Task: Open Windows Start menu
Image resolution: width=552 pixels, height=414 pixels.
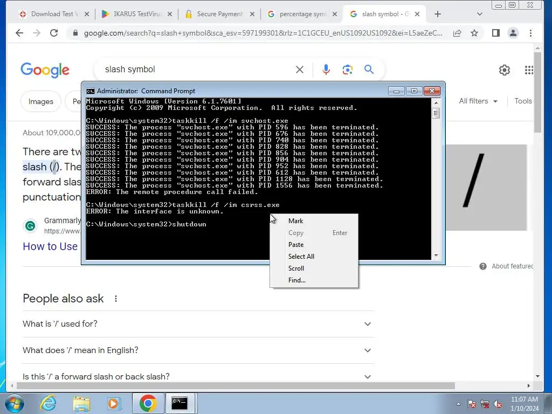Action: click(x=15, y=403)
